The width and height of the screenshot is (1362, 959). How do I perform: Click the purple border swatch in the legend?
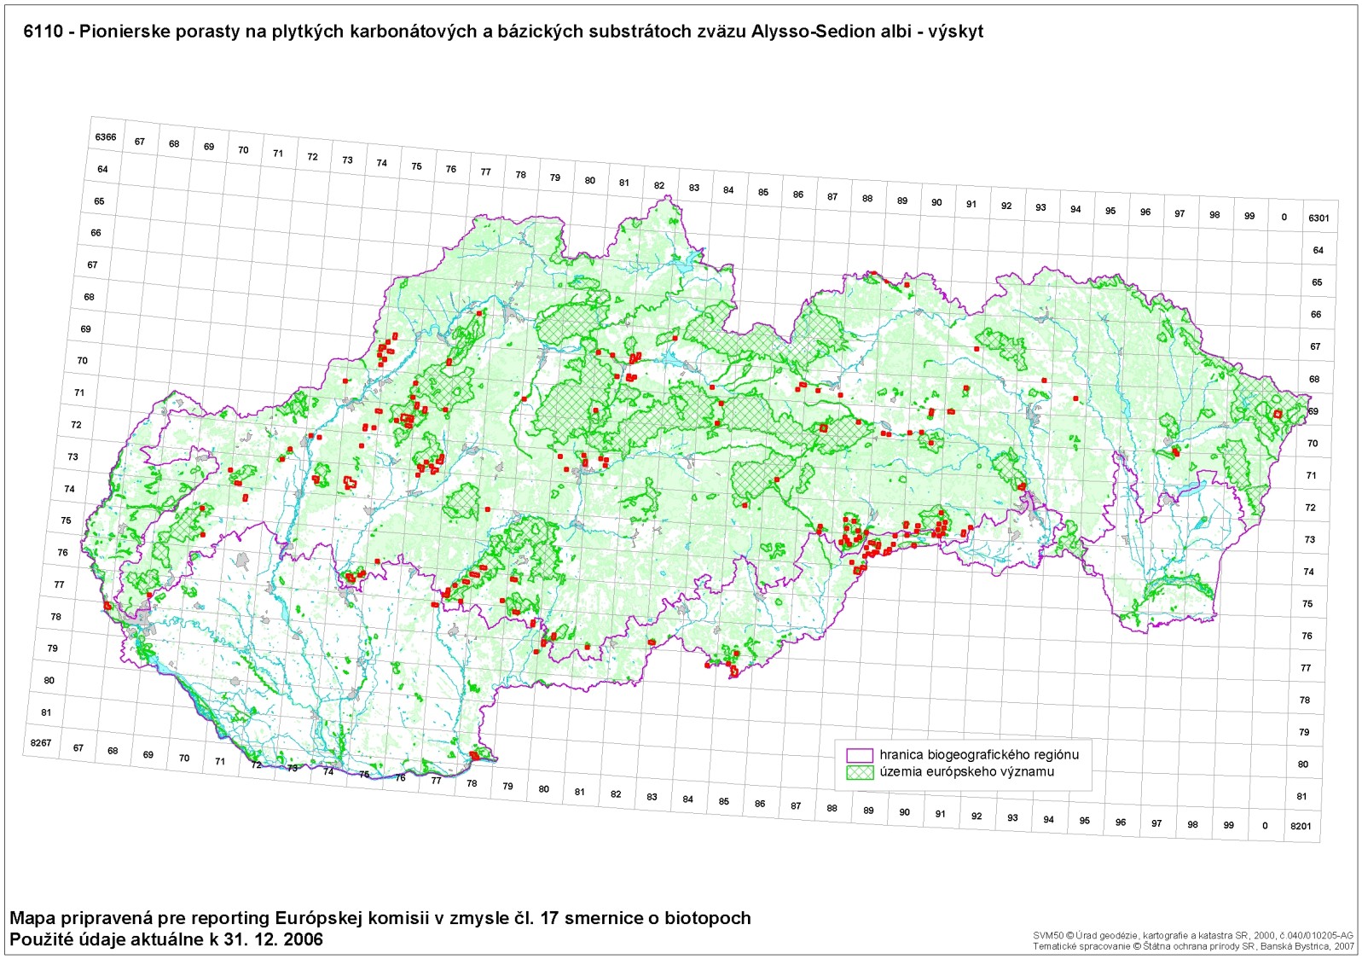[x=860, y=755]
